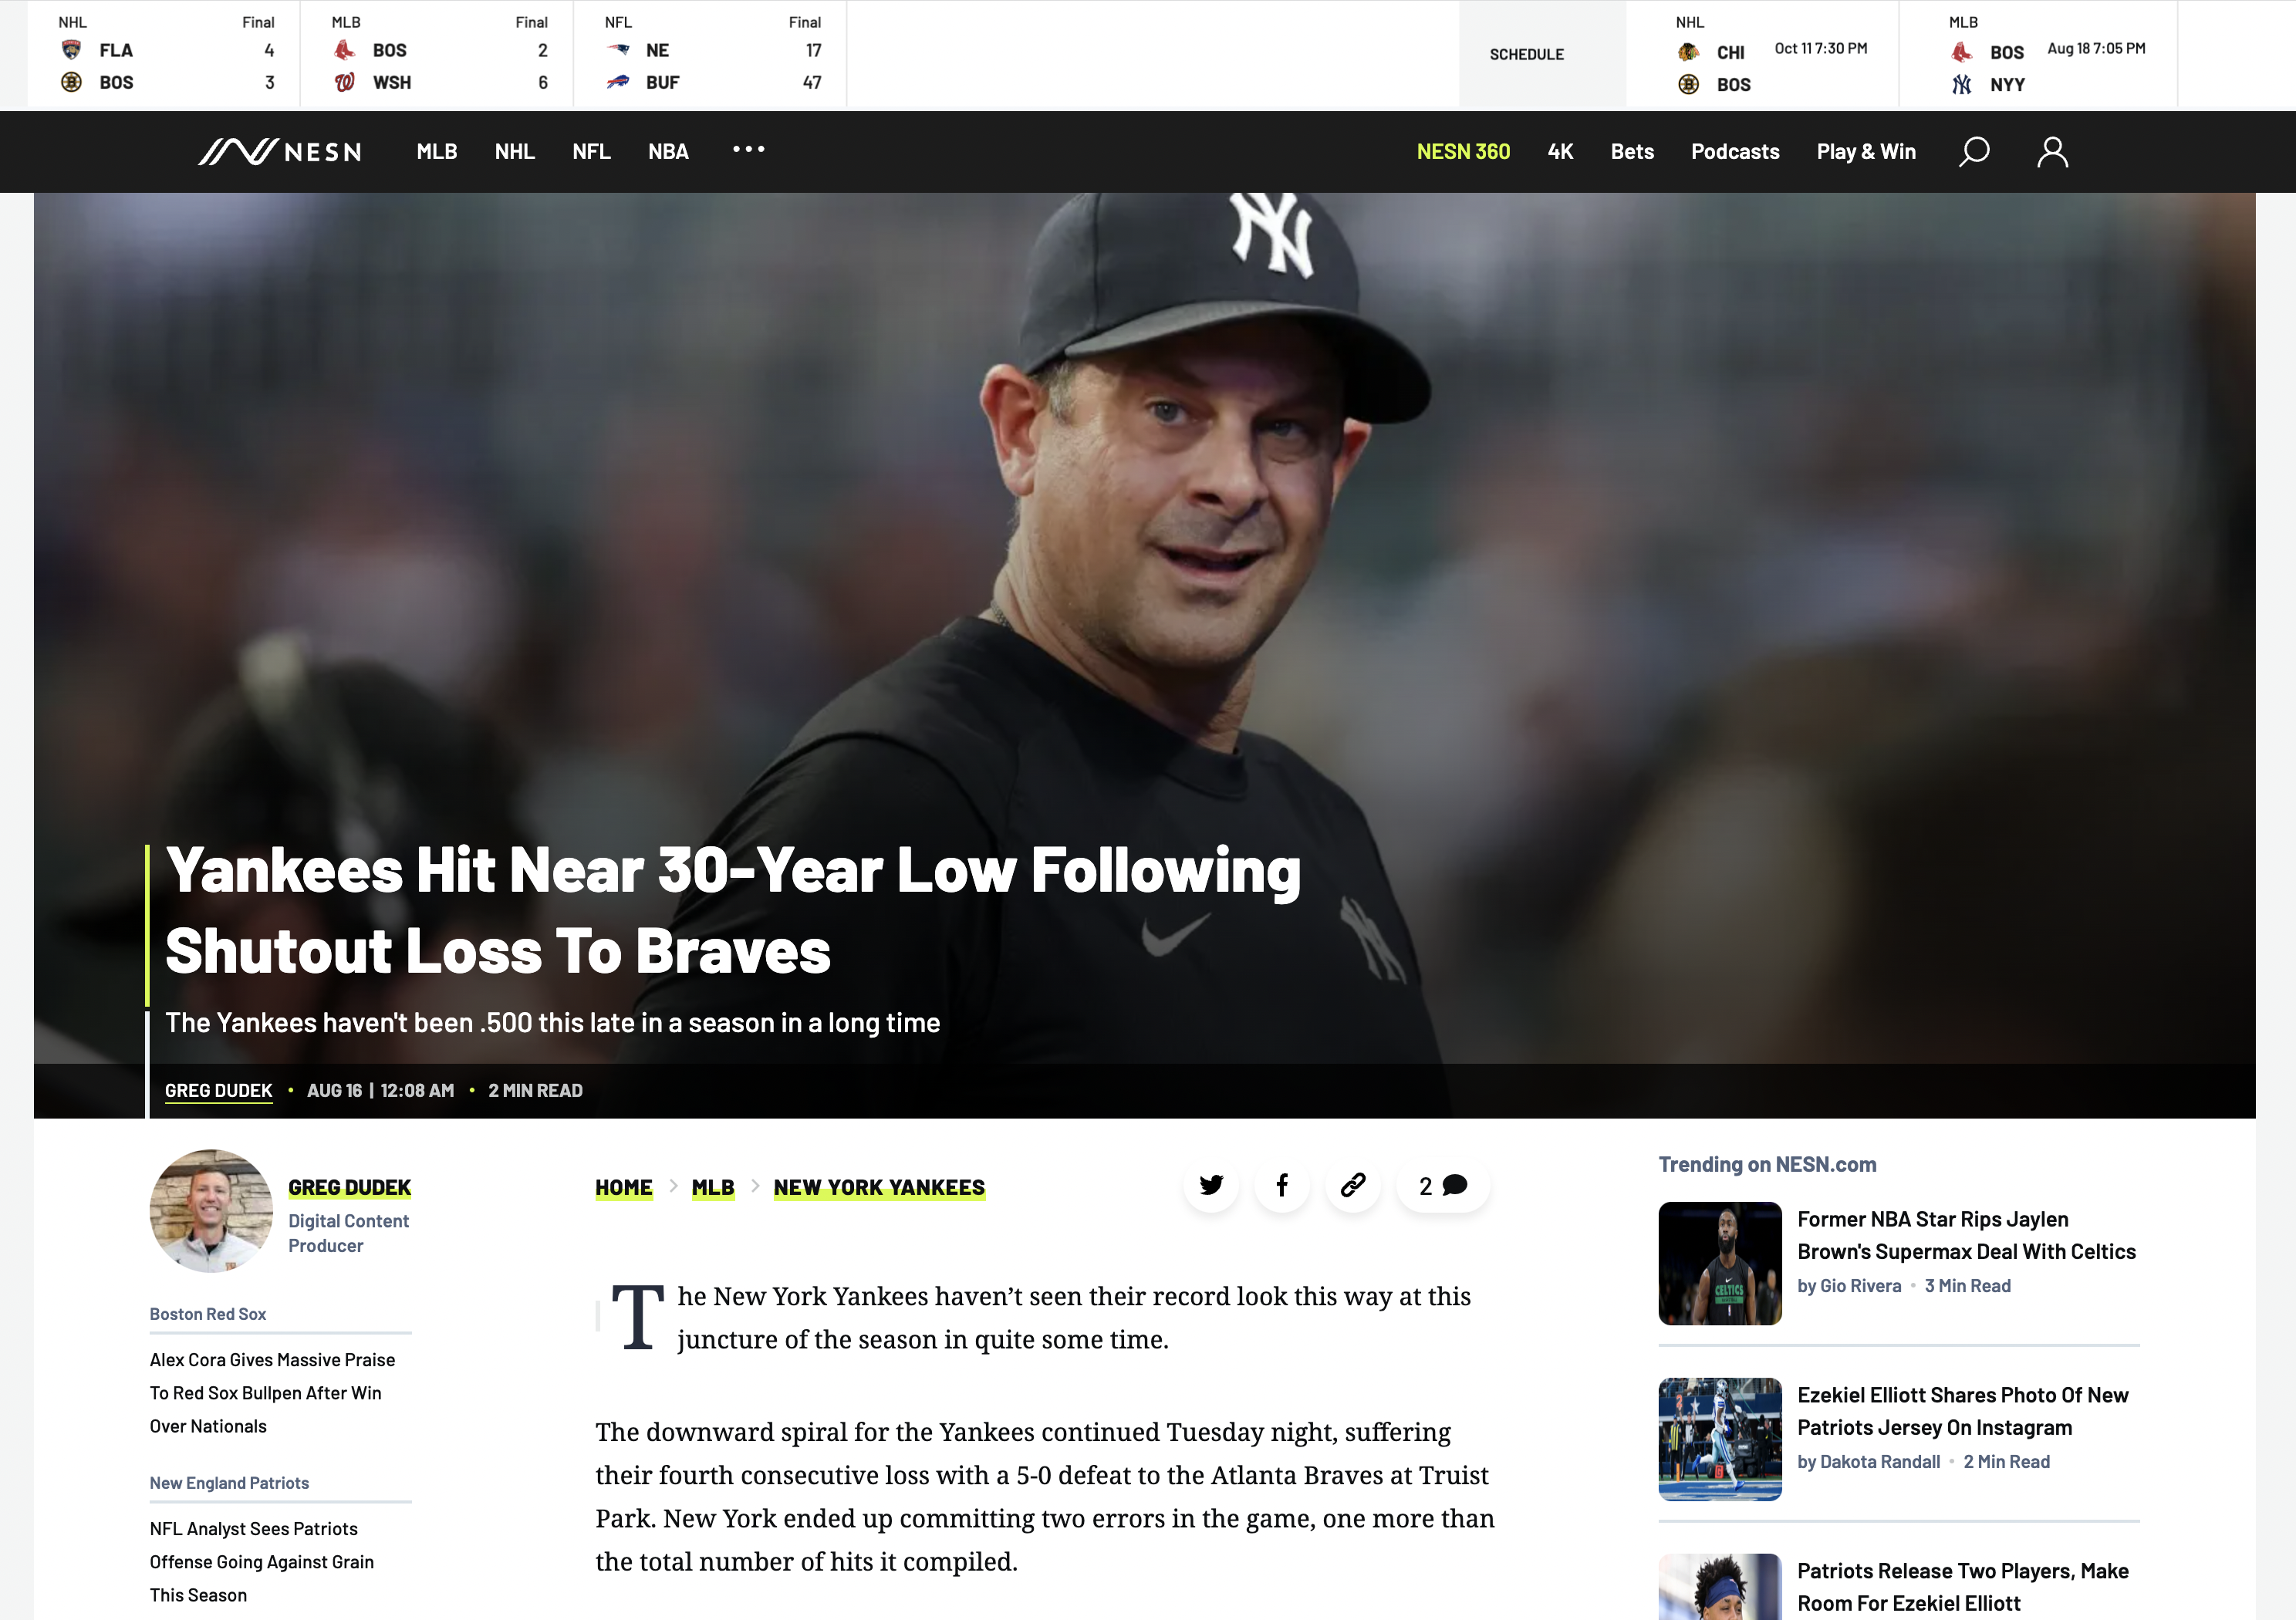Open the Podcasts section
The height and width of the screenshot is (1620, 2296).
(x=1735, y=152)
